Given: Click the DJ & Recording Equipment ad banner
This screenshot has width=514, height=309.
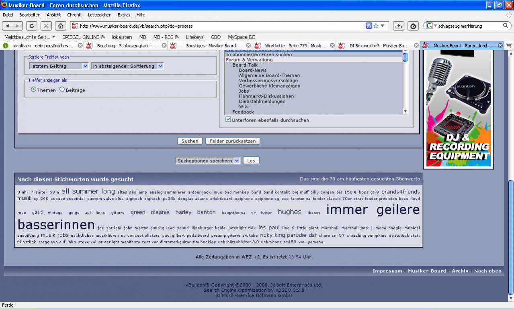Looking at the screenshot, I should tap(459, 108).
